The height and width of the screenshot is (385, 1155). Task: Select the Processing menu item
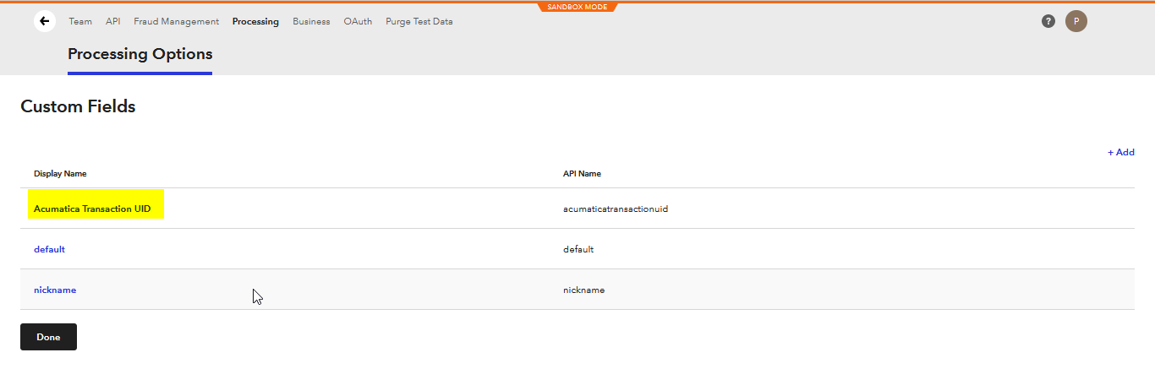[255, 21]
